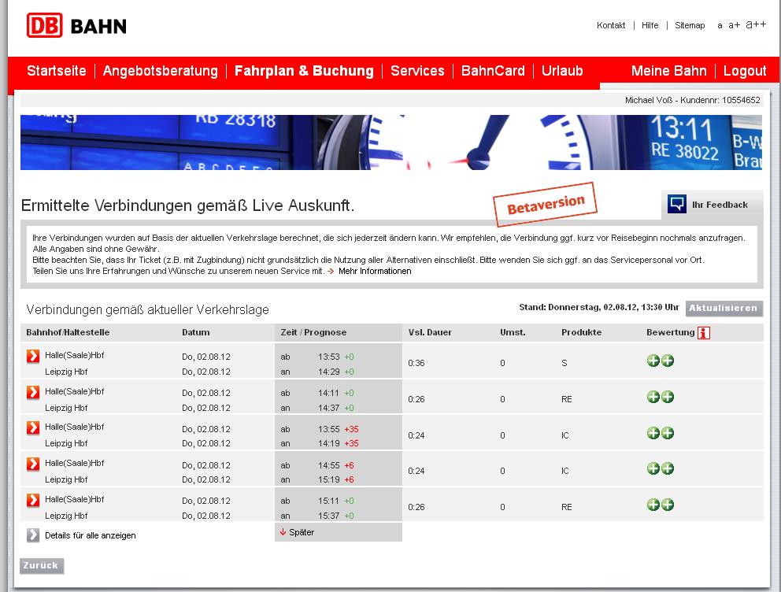Open details arrow for 14:11 RE connection
This screenshot has height=592, width=781.
[x=33, y=392]
